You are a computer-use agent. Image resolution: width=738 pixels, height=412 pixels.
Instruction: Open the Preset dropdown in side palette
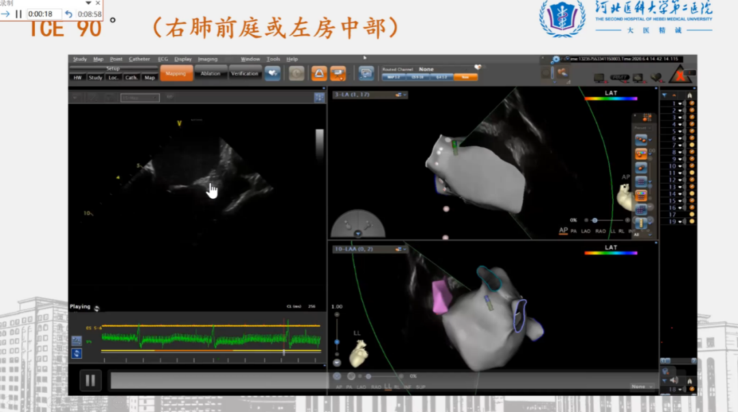[641, 127]
